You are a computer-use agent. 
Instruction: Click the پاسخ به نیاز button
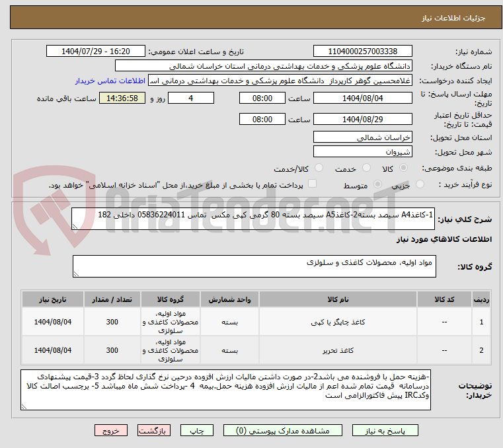[x=385, y=430]
